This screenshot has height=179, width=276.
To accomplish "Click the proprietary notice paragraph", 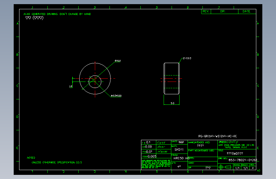I will pos(156,164).
